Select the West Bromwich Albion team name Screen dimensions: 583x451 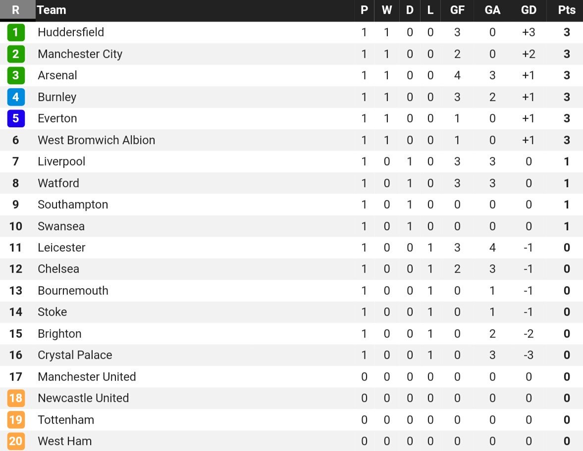[96, 140]
